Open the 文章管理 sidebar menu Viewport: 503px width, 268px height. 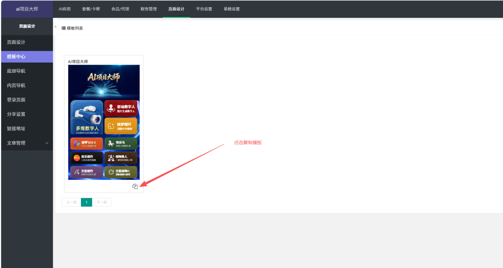pos(27,143)
